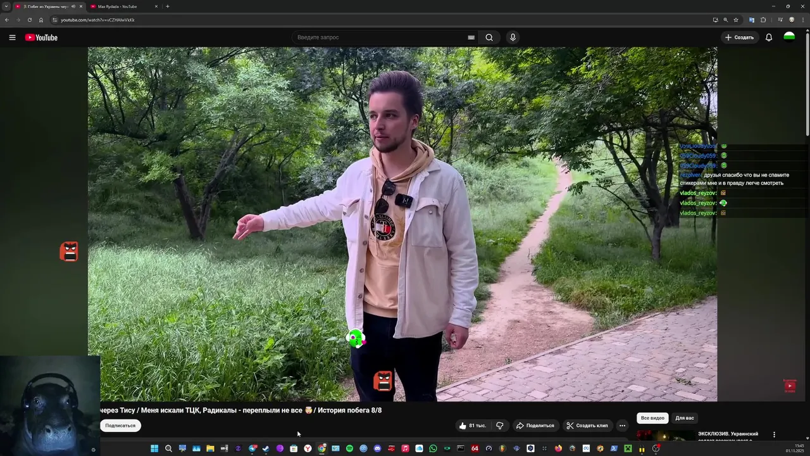
Task: Open the Minecraft creeper icon in taskbar
Action: pos(628,448)
